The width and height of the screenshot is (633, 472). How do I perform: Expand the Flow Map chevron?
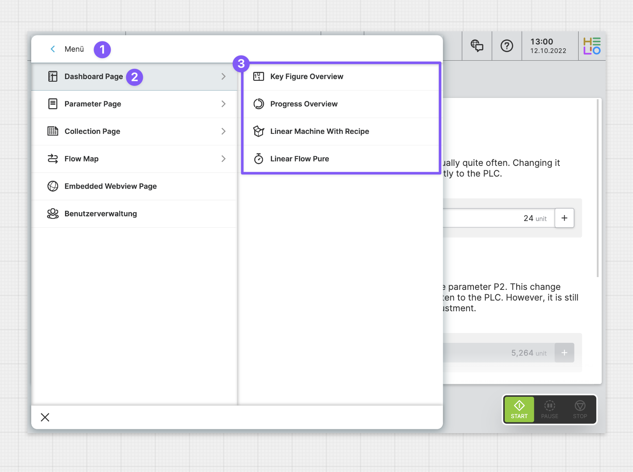click(223, 159)
